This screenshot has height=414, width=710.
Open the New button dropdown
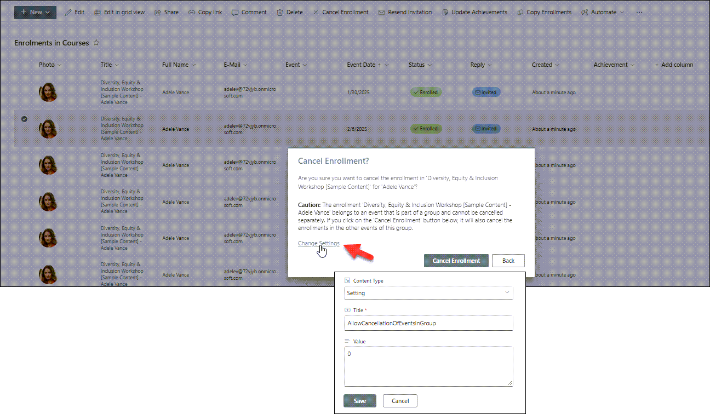pos(35,12)
